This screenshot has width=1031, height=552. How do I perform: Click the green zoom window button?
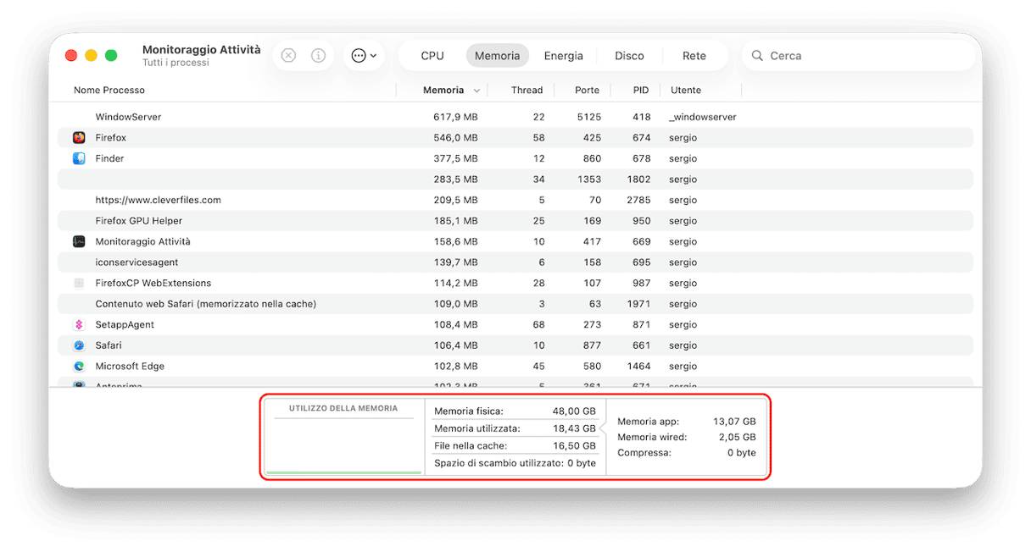click(x=111, y=55)
